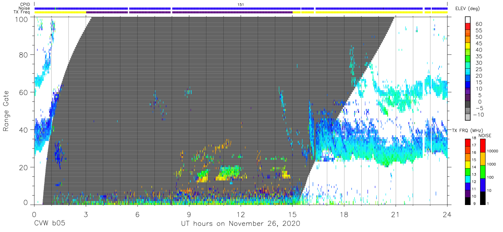Select the cyan 20–25 segment of ELEV colorbar
Viewport: 503px width, 232px height.
click(468, 72)
